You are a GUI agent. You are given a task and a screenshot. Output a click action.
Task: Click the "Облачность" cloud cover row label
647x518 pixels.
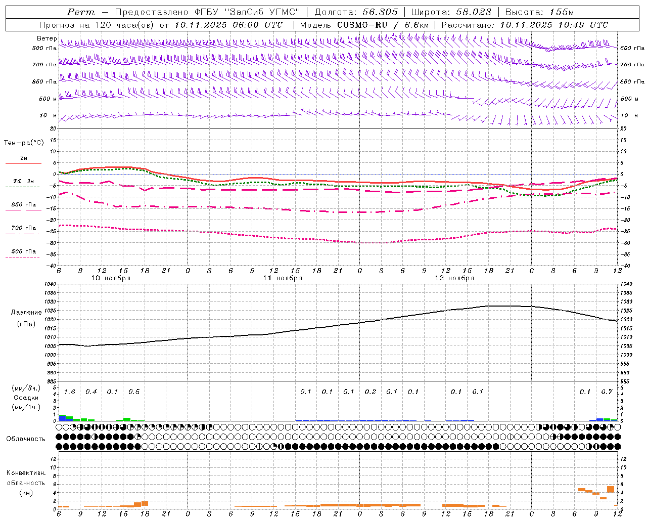click(26, 439)
